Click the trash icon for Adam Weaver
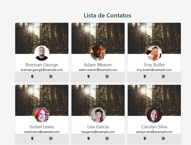The height and width of the screenshot is (145, 191). (89, 76)
